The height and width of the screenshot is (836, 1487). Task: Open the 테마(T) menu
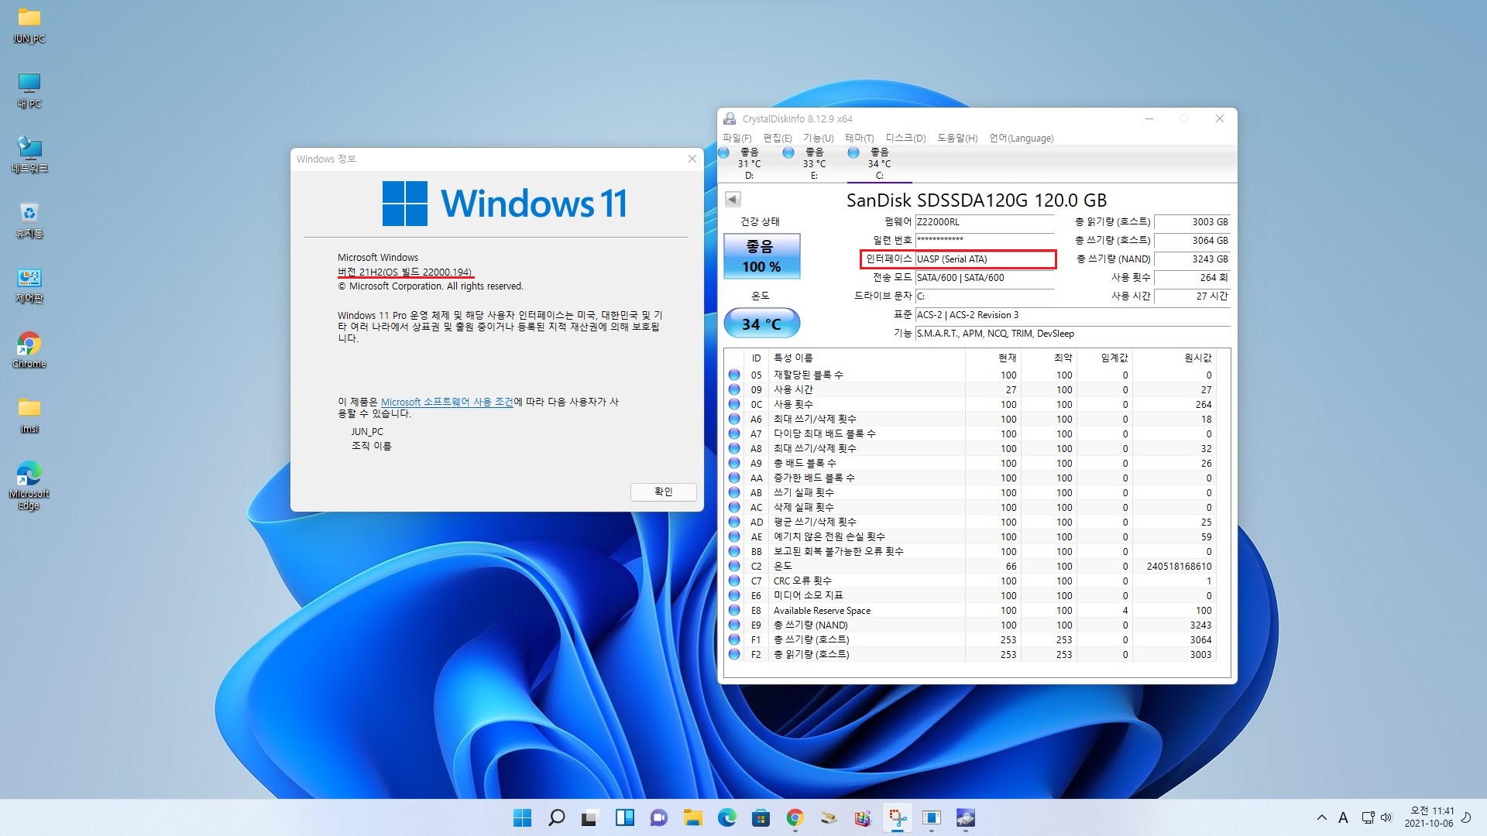(x=859, y=139)
